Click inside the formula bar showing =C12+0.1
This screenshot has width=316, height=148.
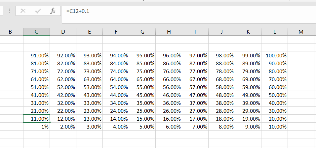(189, 15)
